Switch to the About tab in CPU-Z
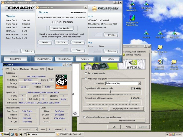Screen dimensions: 183x137 (x=50, y=69)
